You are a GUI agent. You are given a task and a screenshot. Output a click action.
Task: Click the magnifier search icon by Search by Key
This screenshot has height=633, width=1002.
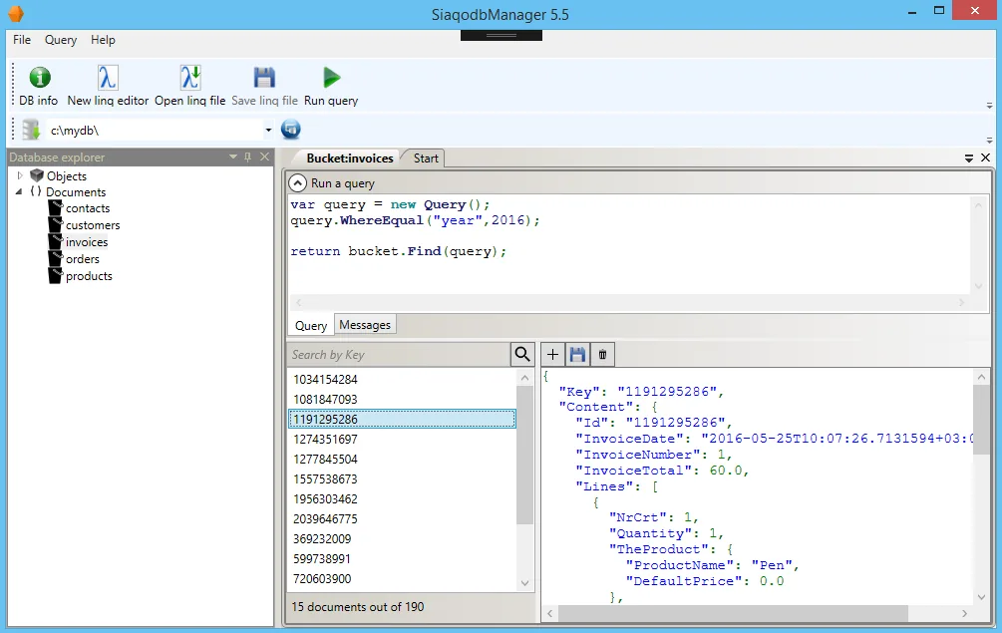522,355
